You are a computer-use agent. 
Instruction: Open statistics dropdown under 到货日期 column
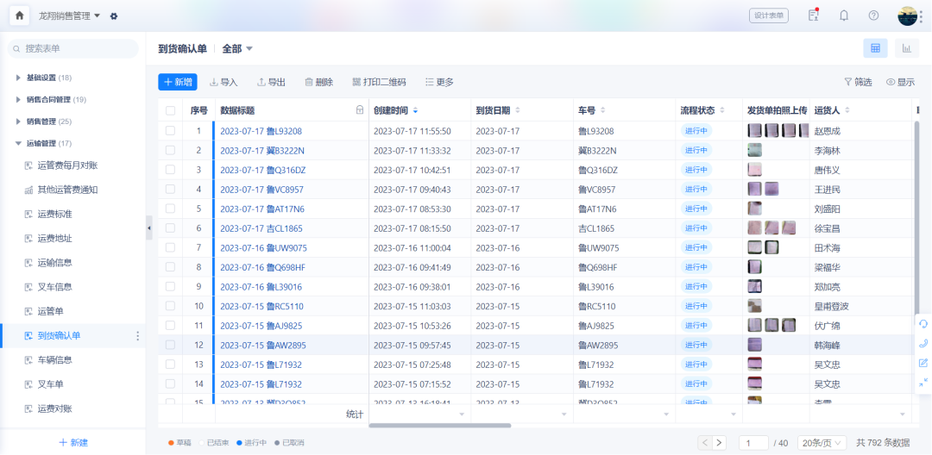click(564, 414)
